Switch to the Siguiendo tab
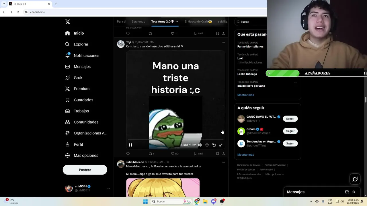 click(138, 21)
